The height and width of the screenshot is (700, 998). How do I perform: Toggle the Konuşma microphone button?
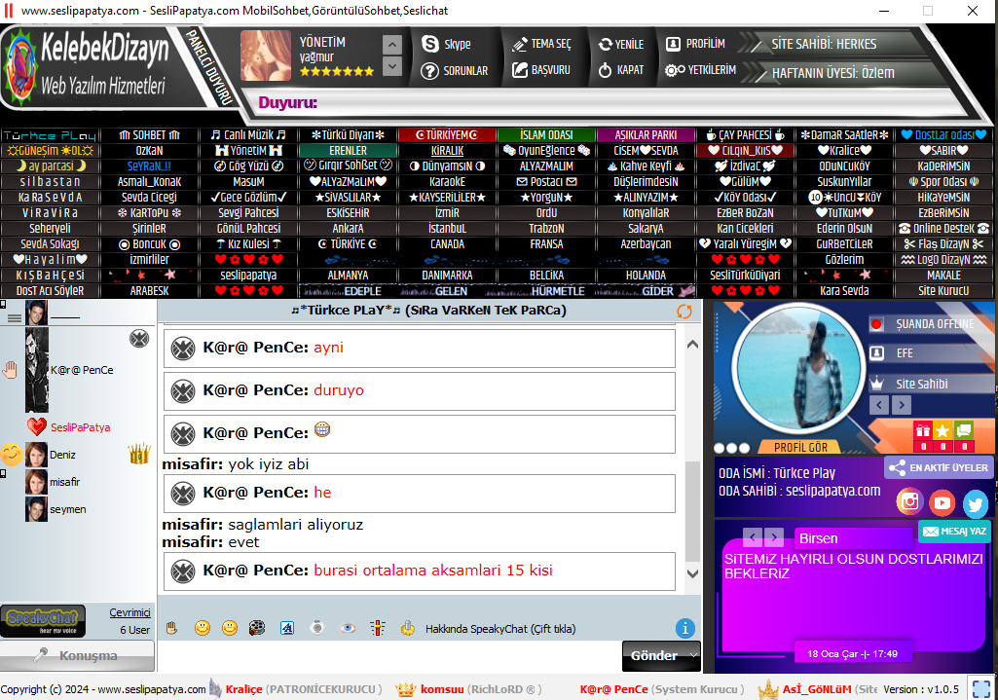[77, 655]
